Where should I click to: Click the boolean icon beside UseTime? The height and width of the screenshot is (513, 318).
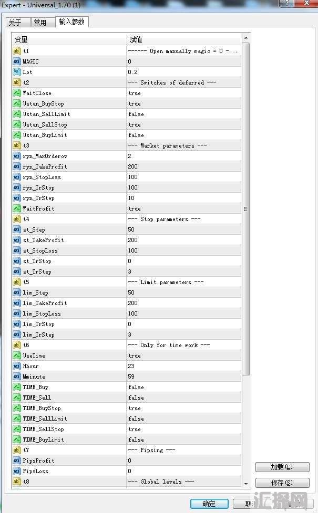(16, 355)
